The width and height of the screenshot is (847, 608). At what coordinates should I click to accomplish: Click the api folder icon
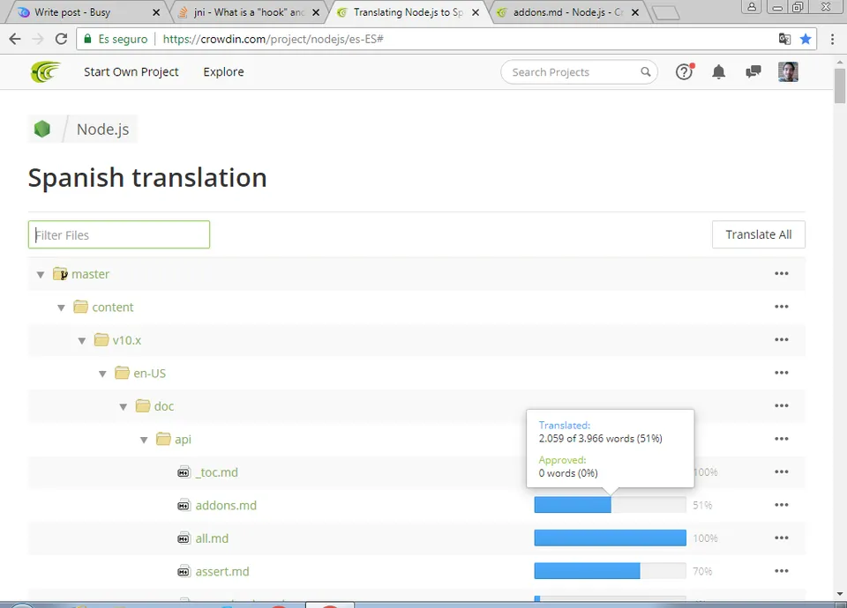[163, 439]
